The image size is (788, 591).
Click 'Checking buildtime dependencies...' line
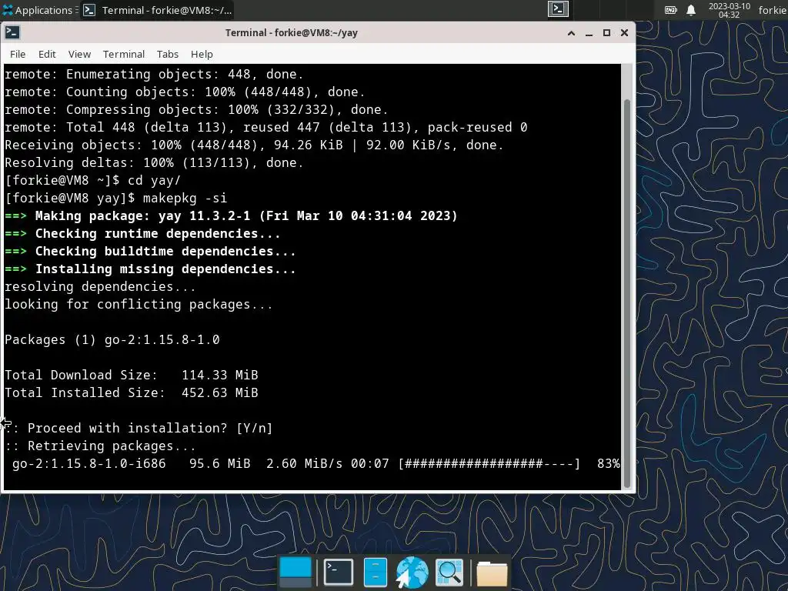(x=150, y=252)
